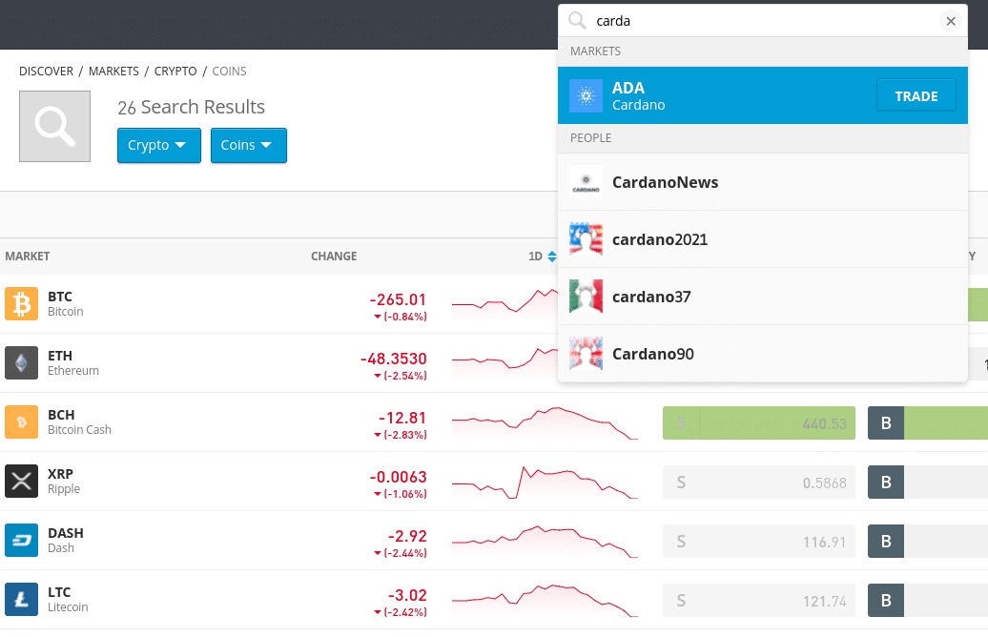The width and height of the screenshot is (988, 637).
Task: Open the BCH one-day sparkline chart
Action: pyautogui.click(x=545, y=422)
